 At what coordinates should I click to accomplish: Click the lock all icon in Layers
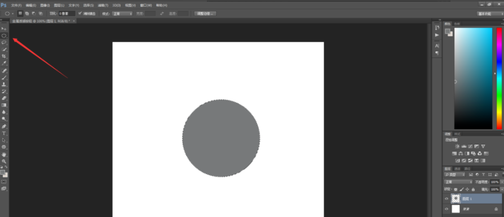tap(473, 189)
